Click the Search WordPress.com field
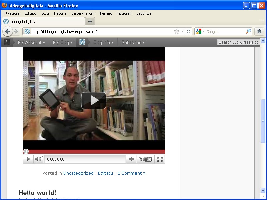The image size is (267, 200). [239, 42]
